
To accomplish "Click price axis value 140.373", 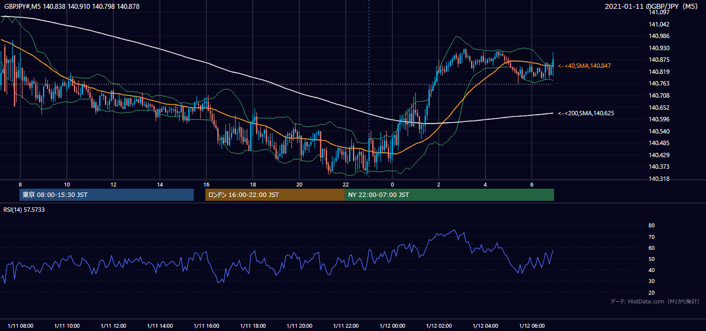I will click(659, 167).
